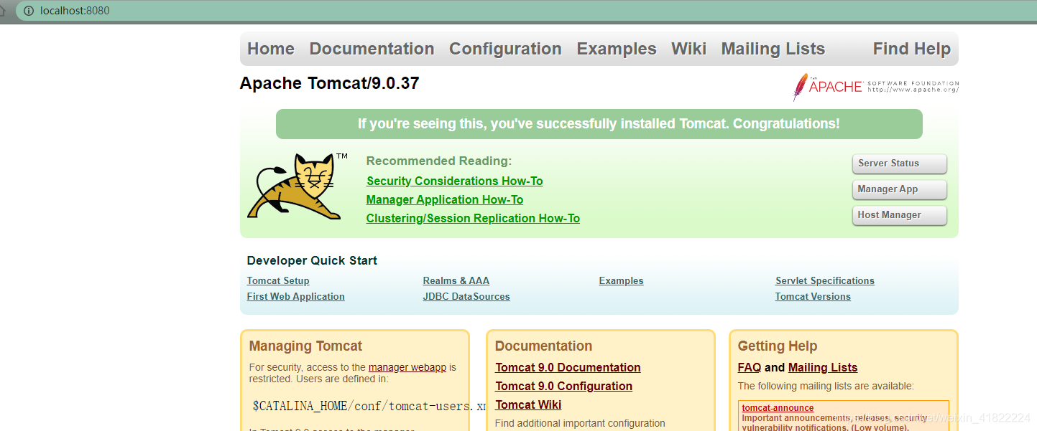Viewport: 1037px width, 431px height.
Task: Open the Tomcat Wiki link
Action: pyautogui.click(x=528, y=404)
